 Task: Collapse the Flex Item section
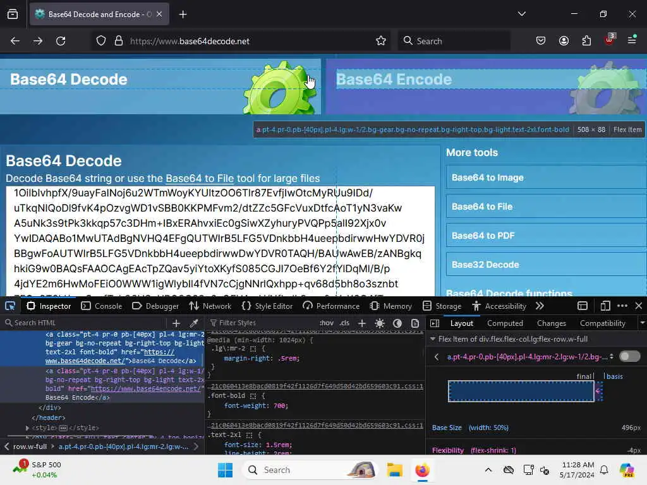(x=433, y=339)
